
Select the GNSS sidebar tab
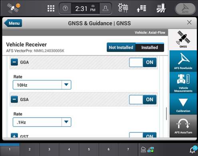[x=183, y=40]
